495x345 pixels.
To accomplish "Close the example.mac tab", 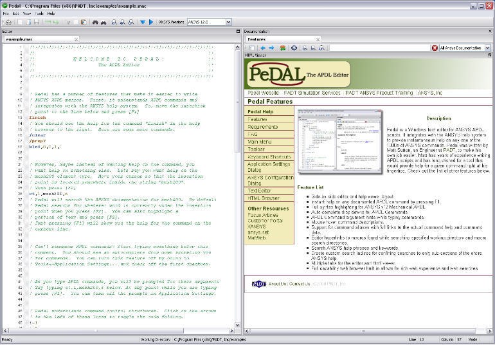I will pyautogui.click(x=76, y=39).
